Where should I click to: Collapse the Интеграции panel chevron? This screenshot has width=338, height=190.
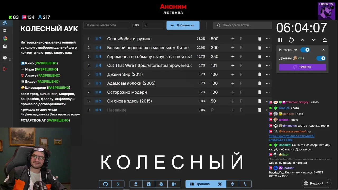(323, 50)
